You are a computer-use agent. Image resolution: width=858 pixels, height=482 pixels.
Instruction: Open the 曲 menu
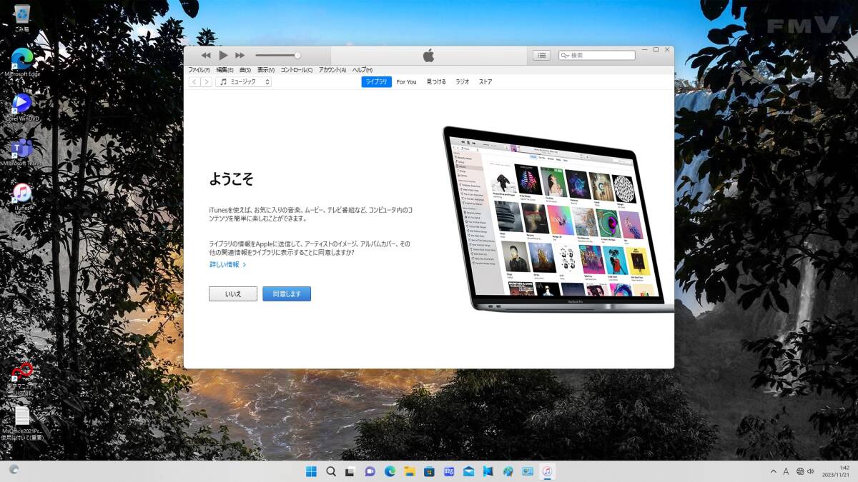245,70
